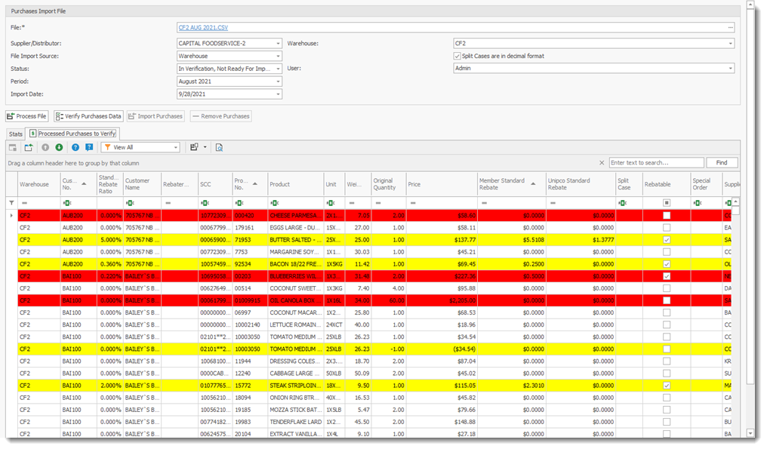Expand the View All filter combo box
The image size is (767, 449).
175,147
